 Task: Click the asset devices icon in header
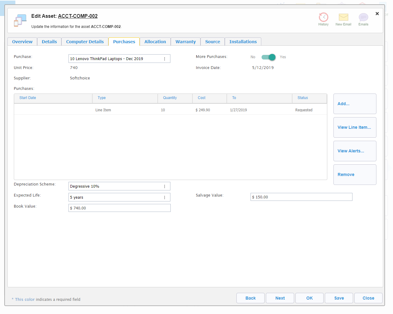(x=20, y=21)
